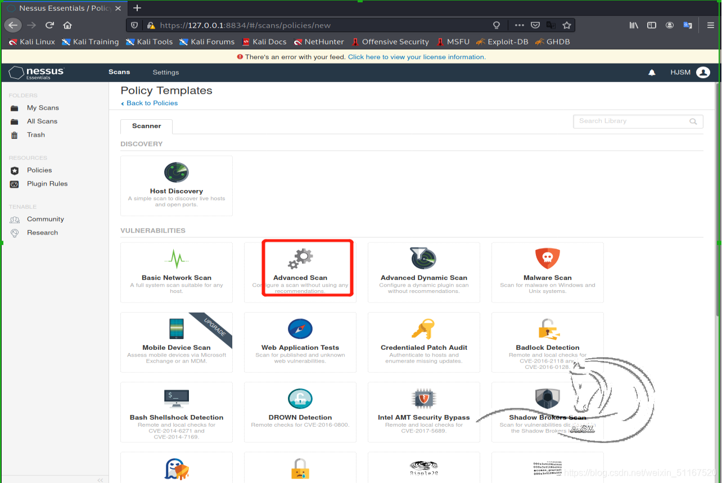Screen dimensions: 722x483
Task: Open the NetHunter bookmark
Action: pos(319,42)
